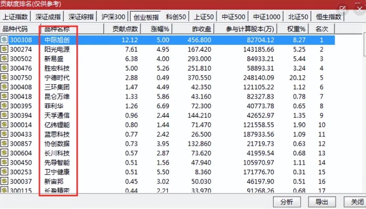This screenshot has width=366, height=209.
Task: Switch to the 上证50 tab
Action: click(x=204, y=17)
